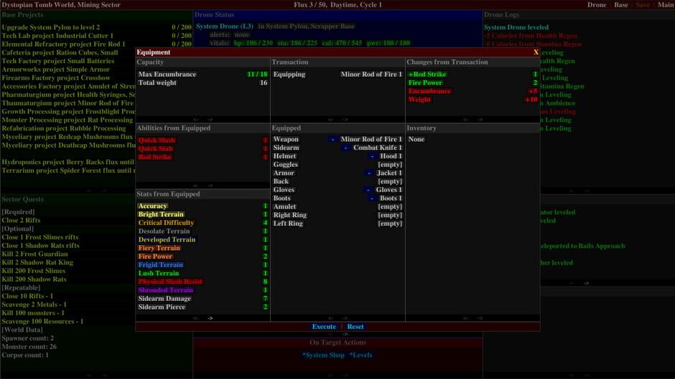Next page arrow under the Capacity panel
Image resolution: width=675 pixels, height=379 pixels.
[x=210, y=120]
